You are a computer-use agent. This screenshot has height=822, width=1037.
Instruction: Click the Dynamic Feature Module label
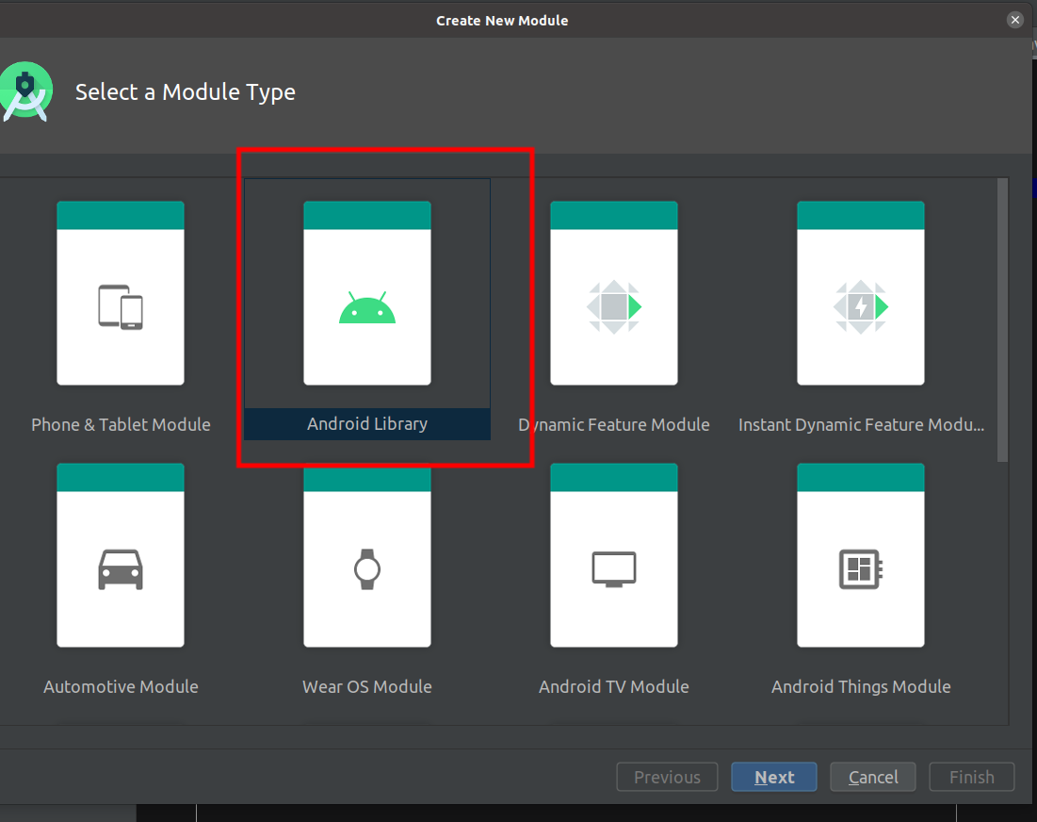click(x=614, y=425)
